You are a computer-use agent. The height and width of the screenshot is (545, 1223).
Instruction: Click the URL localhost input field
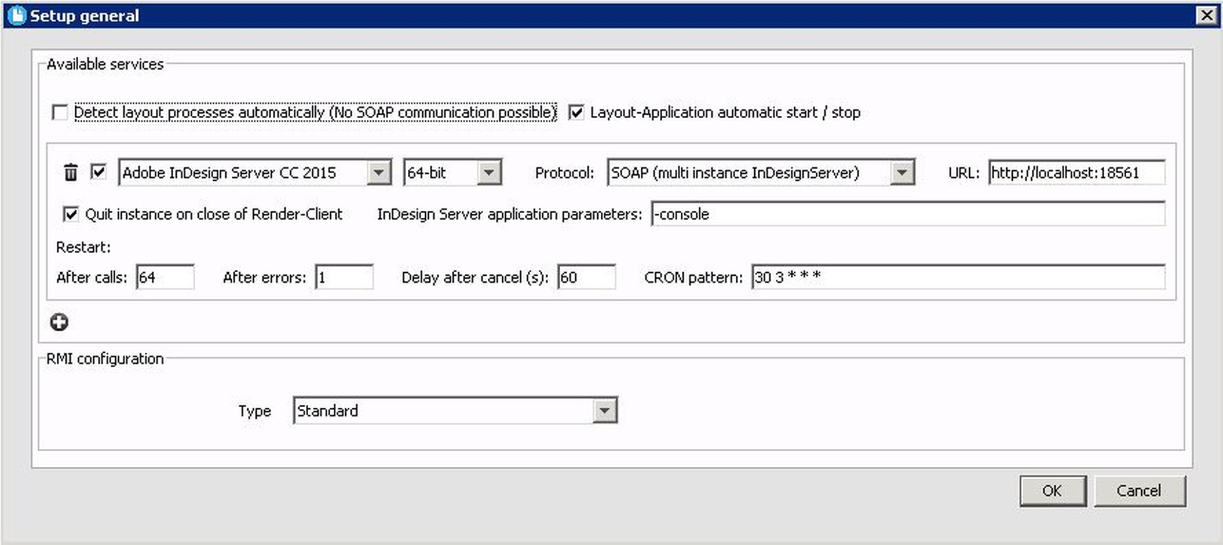click(1076, 173)
